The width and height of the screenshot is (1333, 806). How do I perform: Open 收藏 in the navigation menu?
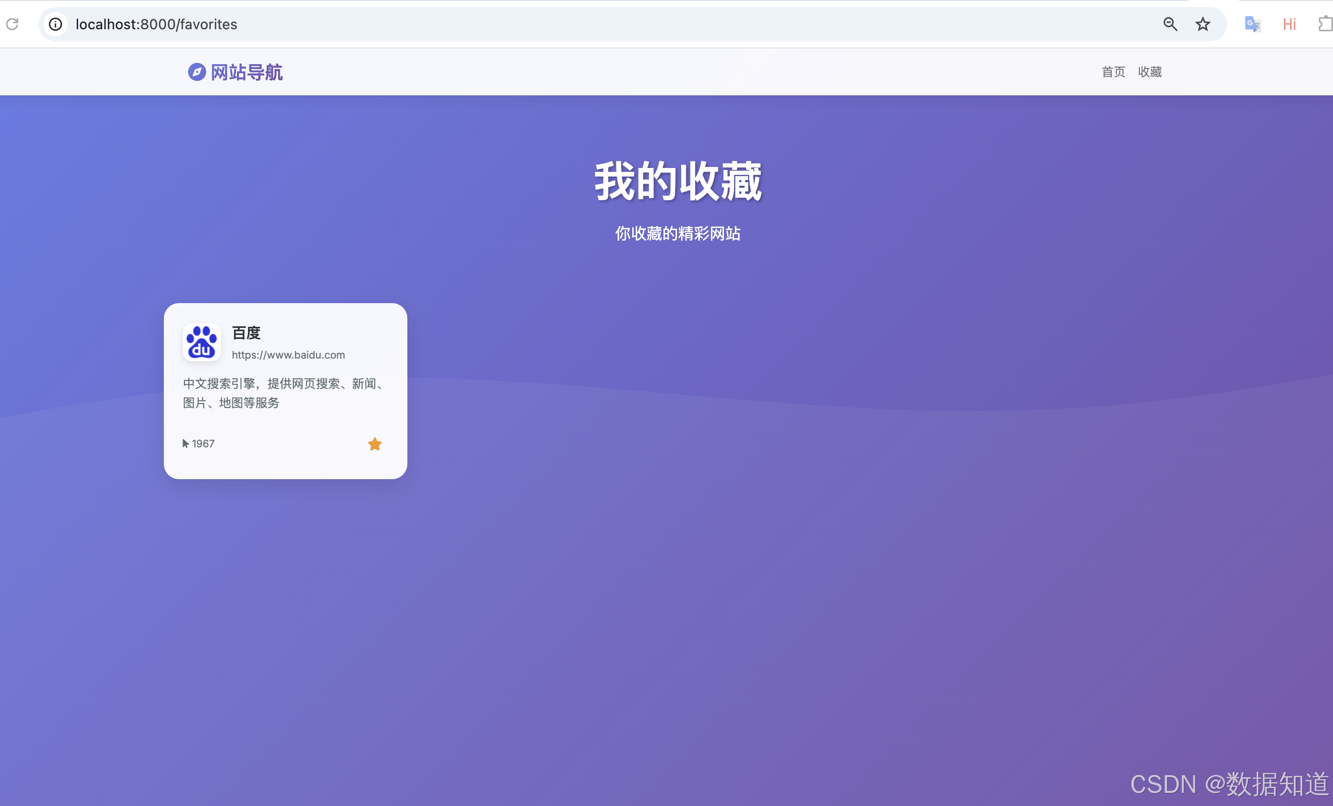[x=1149, y=72]
